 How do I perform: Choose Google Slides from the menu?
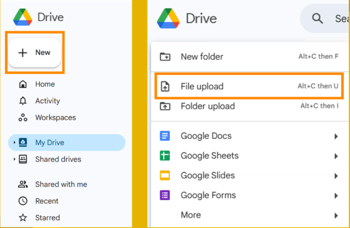pyautogui.click(x=250, y=176)
